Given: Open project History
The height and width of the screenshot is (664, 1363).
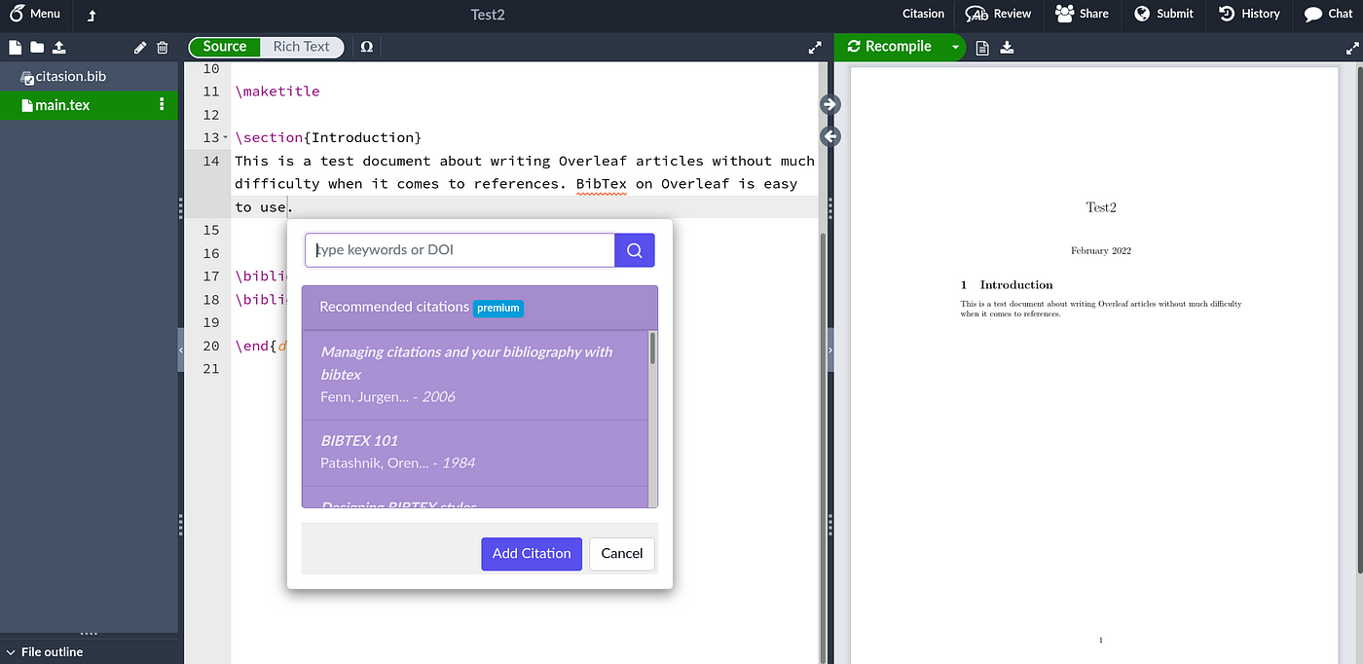Looking at the screenshot, I should [x=1249, y=14].
